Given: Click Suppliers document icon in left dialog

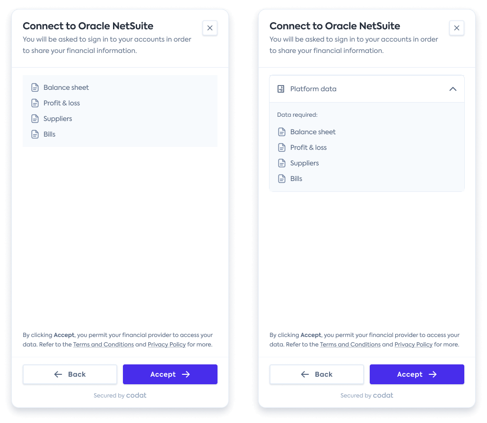Looking at the screenshot, I should coord(35,119).
